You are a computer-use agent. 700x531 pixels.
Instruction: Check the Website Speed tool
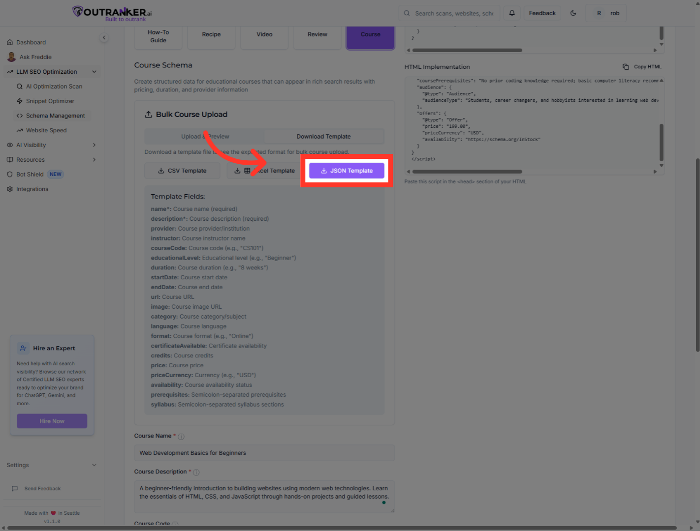point(47,130)
